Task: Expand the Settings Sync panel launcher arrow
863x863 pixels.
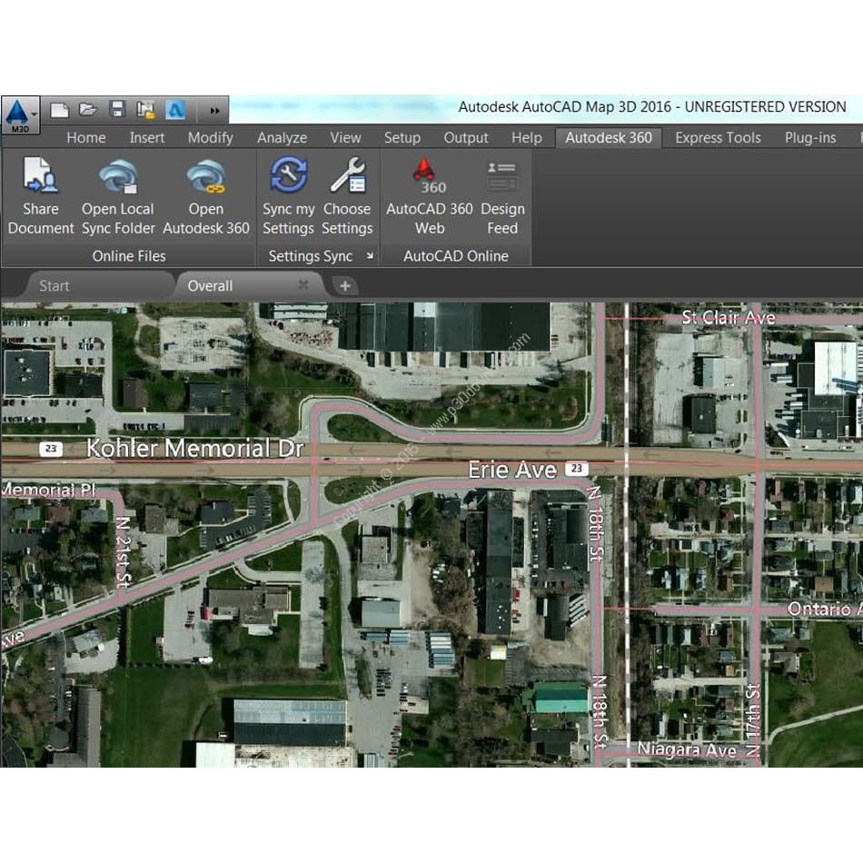Action: 370,257
